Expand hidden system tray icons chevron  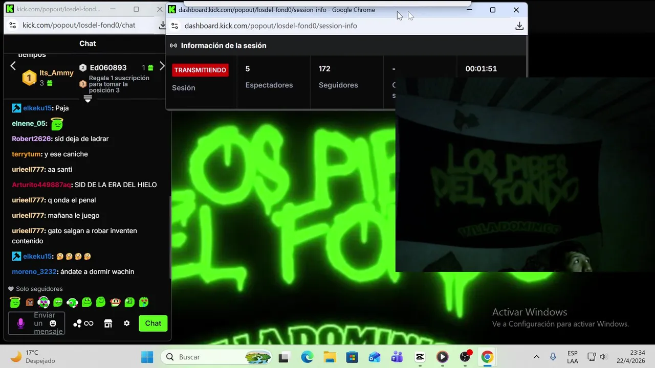pyautogui.click(x=536, y=357)
